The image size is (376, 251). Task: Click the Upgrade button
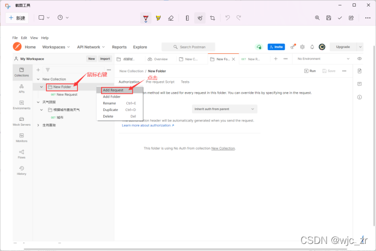[343, 47]
